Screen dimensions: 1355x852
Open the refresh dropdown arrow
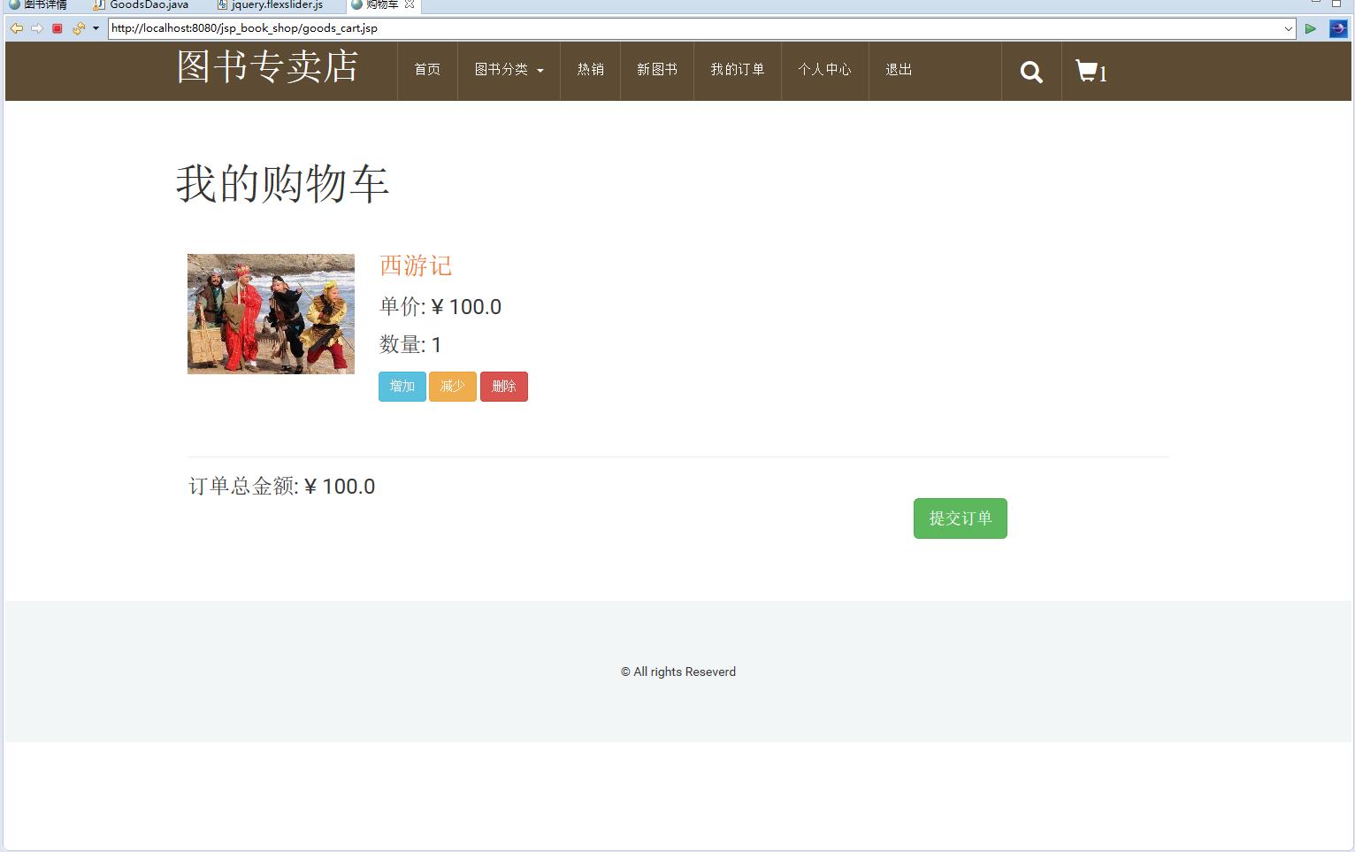click(96, 28)
